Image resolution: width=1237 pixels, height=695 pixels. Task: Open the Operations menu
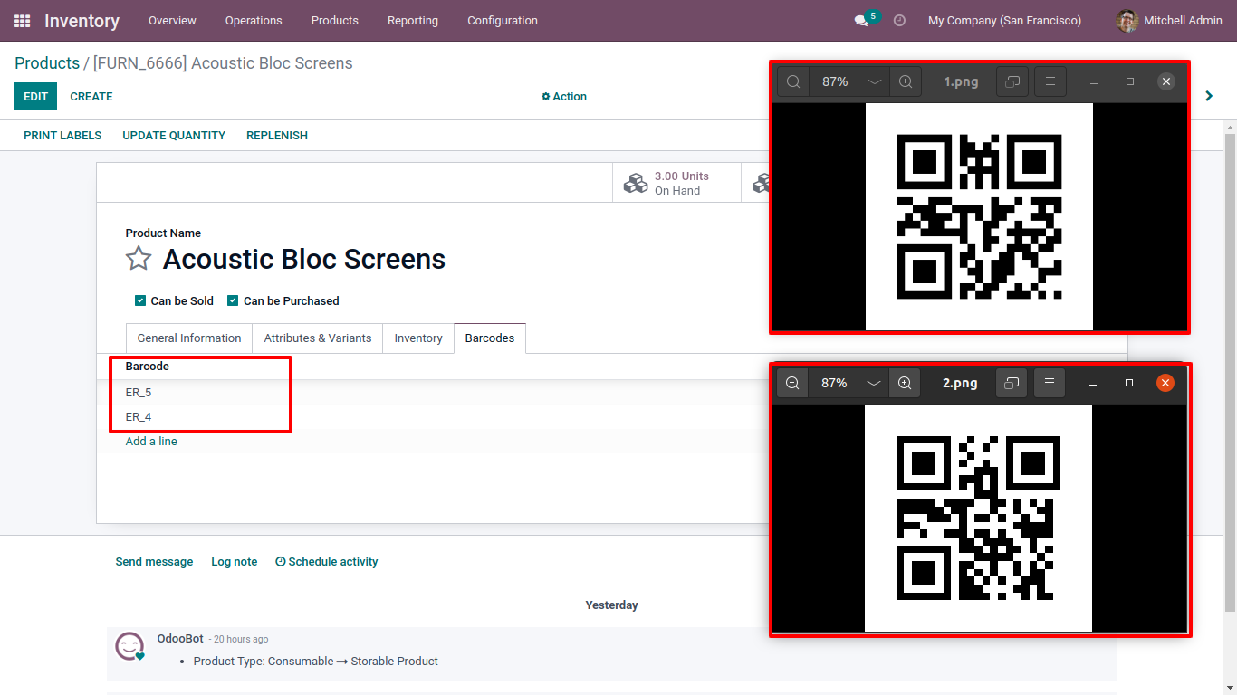[254, 20]
